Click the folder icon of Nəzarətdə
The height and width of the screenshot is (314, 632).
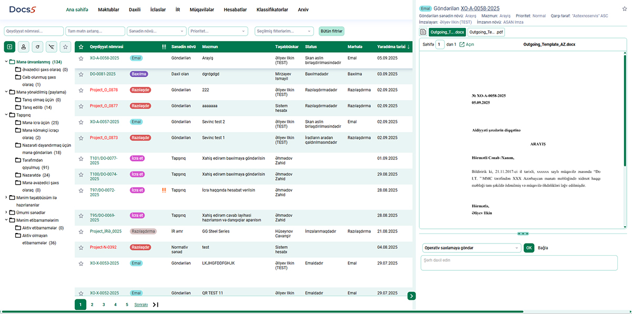[18, 175]
